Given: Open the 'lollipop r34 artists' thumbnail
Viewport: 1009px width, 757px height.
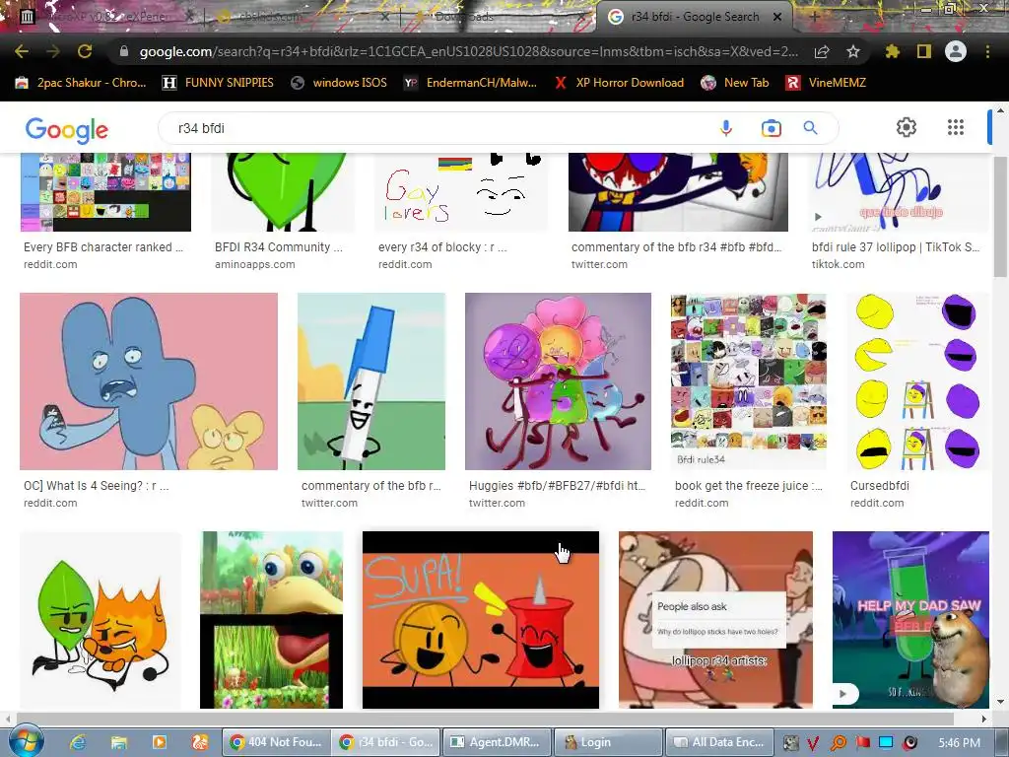Looking at the screenshot, I should (715, 619).
